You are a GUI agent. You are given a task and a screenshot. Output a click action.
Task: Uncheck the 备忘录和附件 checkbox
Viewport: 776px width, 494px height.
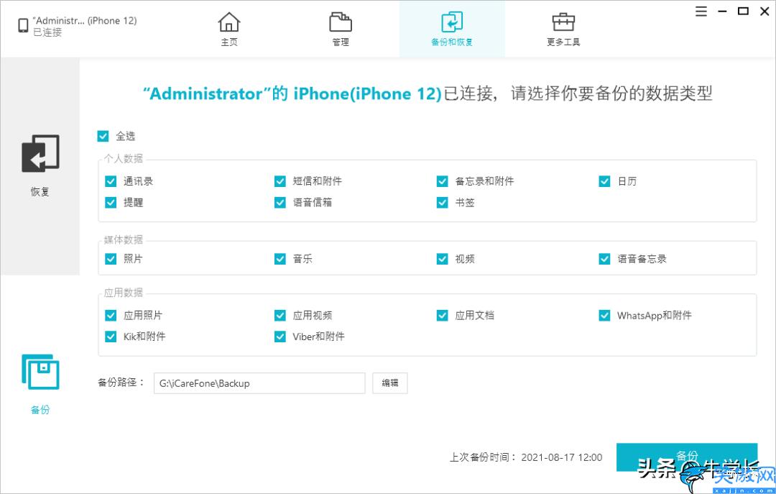pos(443,181)
